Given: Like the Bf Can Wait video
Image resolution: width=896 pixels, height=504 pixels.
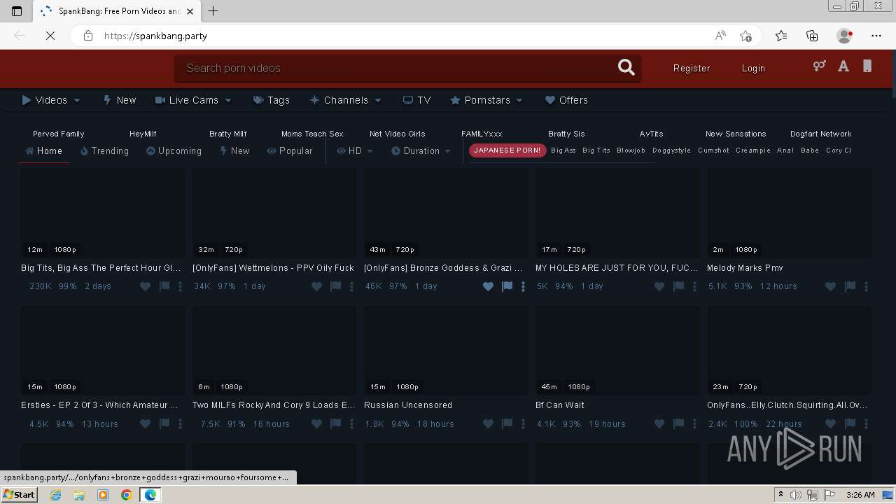Looking at the screenshot, I should [659, 423].
